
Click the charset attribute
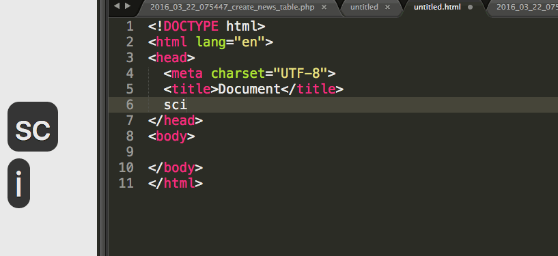[238, 73]
